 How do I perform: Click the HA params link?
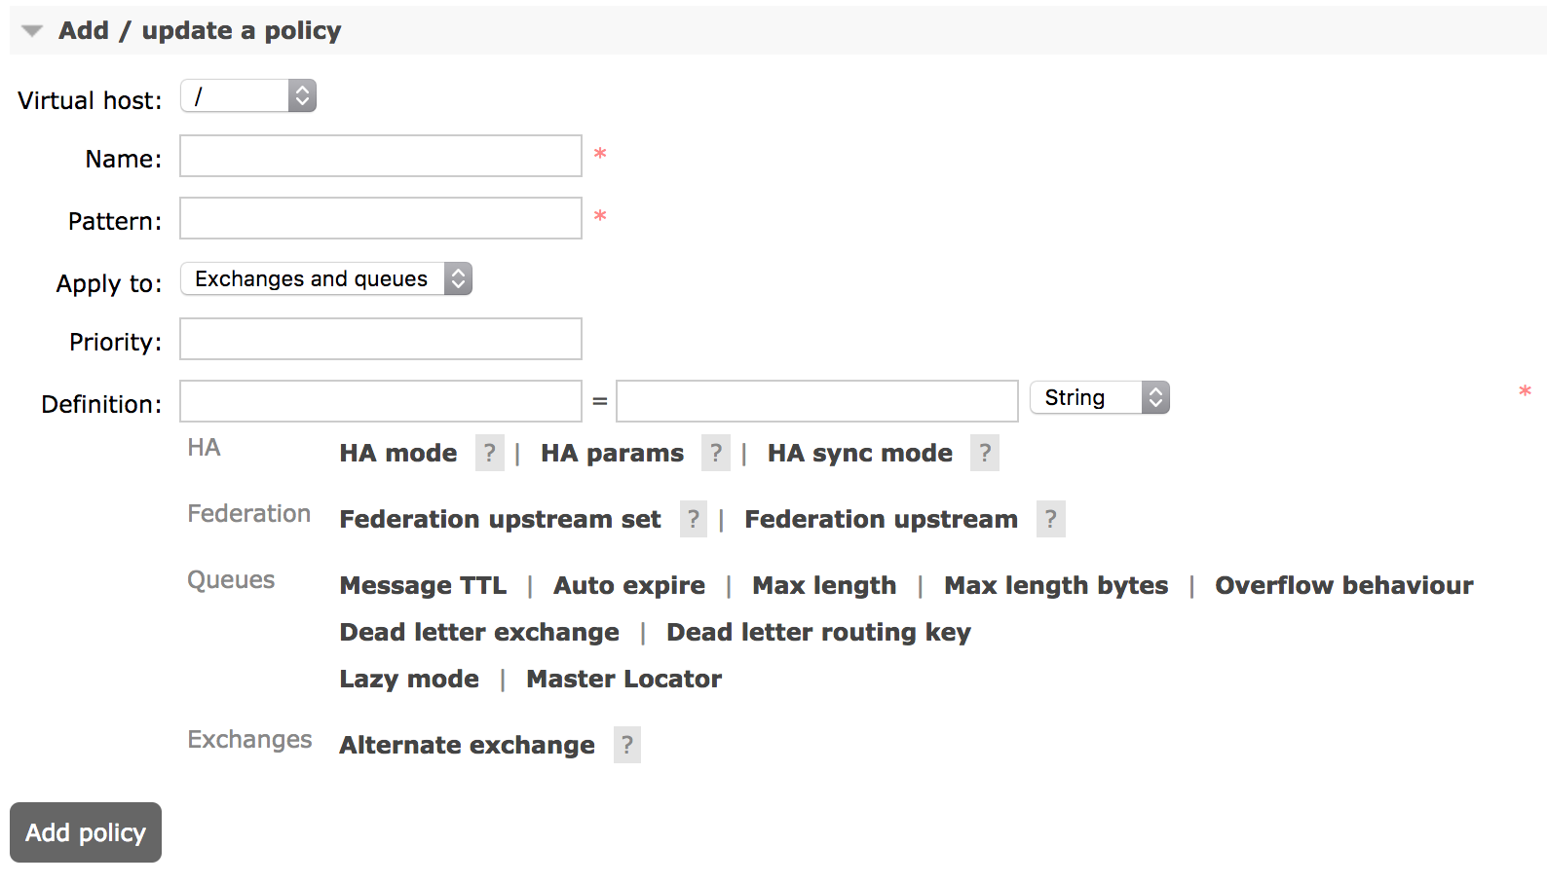613,453
